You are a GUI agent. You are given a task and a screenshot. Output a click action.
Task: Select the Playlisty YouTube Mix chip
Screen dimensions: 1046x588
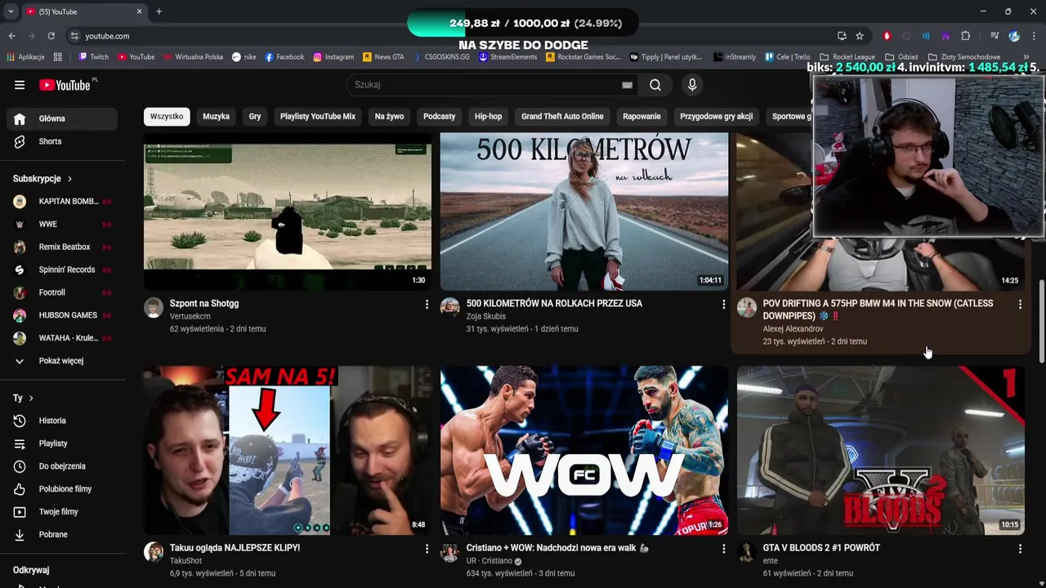(x=318, y=116)
